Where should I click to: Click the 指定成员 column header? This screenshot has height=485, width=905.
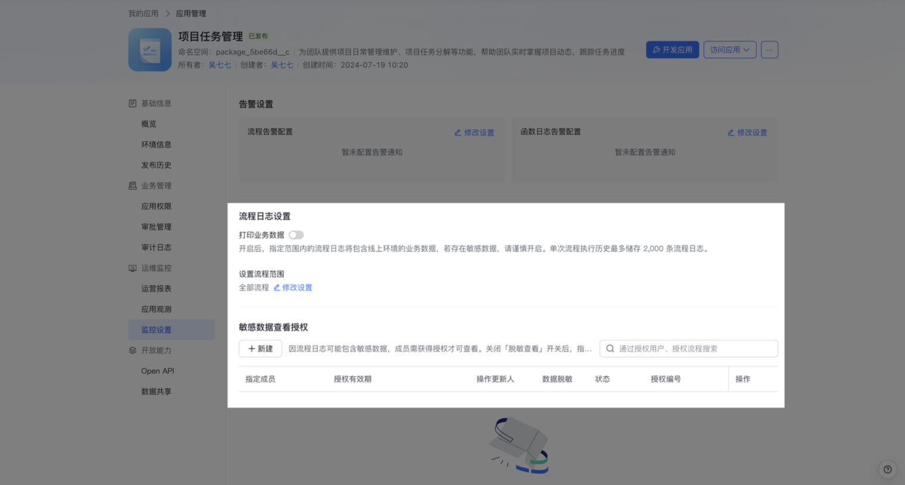(260, 379)
